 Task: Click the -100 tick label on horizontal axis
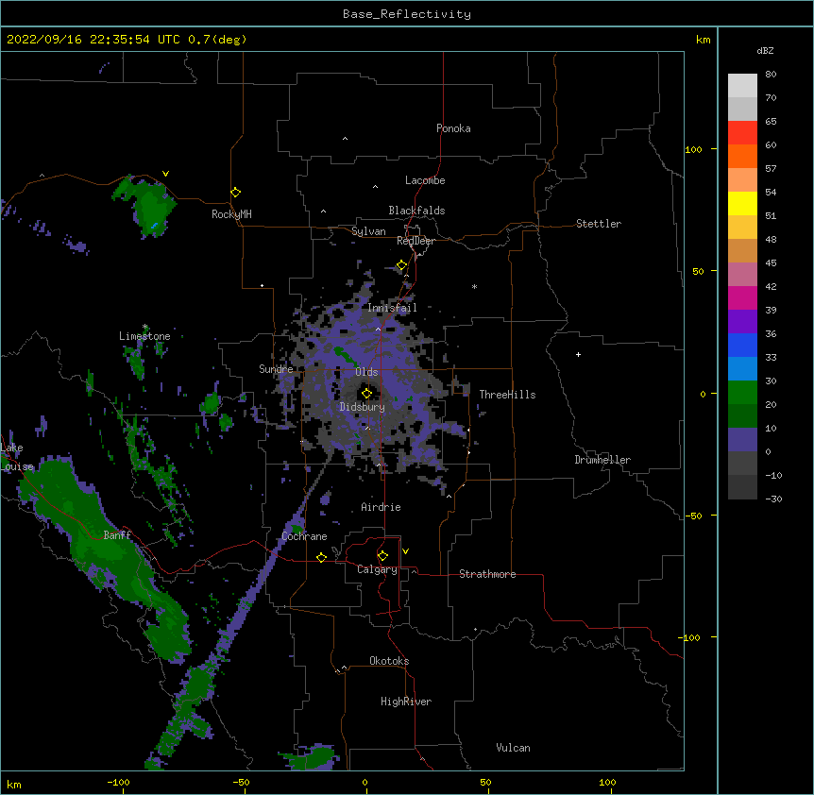(118, 782)
